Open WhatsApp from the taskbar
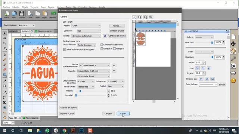Viewport: 239px width, 134px height. pyautogui.click(x=47, y=131)
